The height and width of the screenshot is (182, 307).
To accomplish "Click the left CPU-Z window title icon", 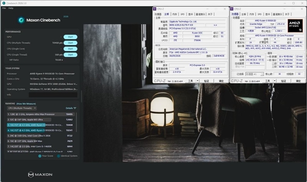I will (x=155, y=9).
